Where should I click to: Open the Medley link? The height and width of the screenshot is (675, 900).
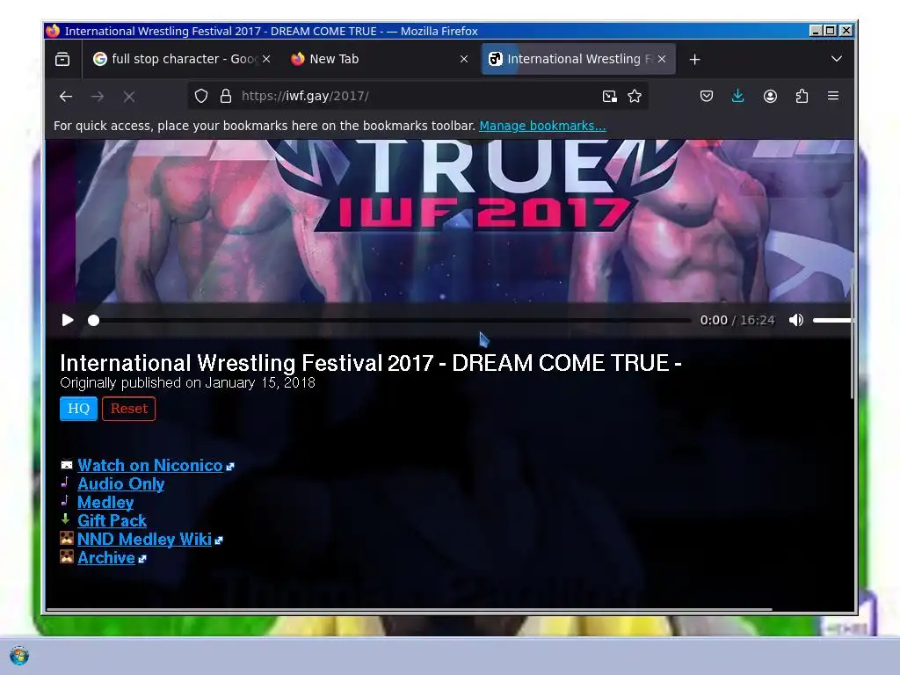(x=105, y=502)
